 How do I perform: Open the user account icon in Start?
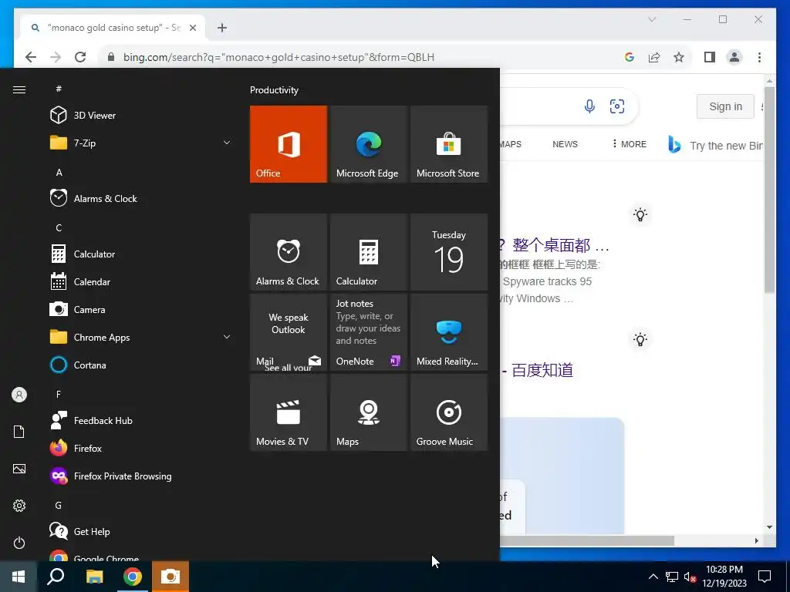[x=19, y=395]
